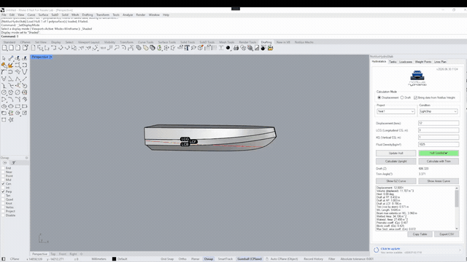Image resolution: width=467 pixels, height=262 pixels.
Task: Enable the End object snap checkbox
Action: pyautogui.click(x=3, y=168)
